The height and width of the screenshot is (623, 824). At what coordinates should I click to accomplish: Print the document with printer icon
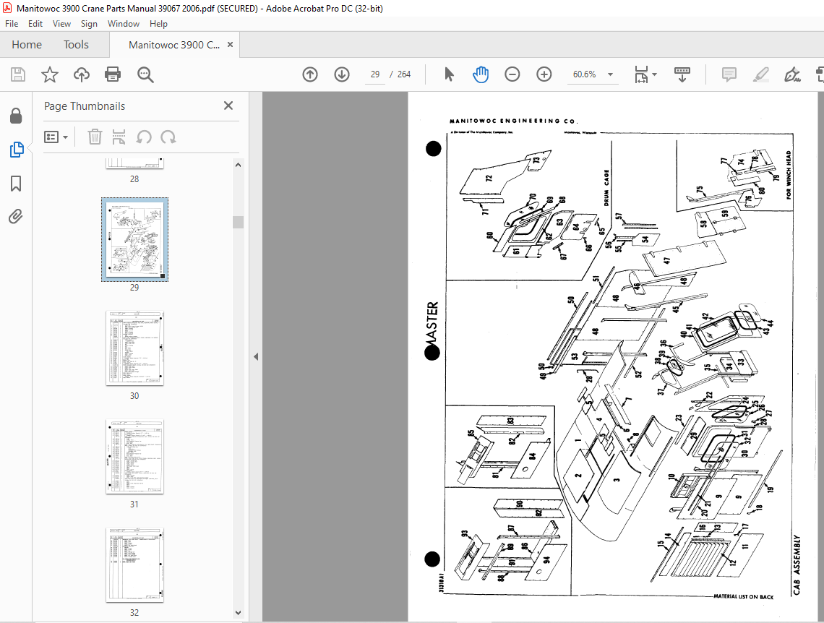pos(113,74)
